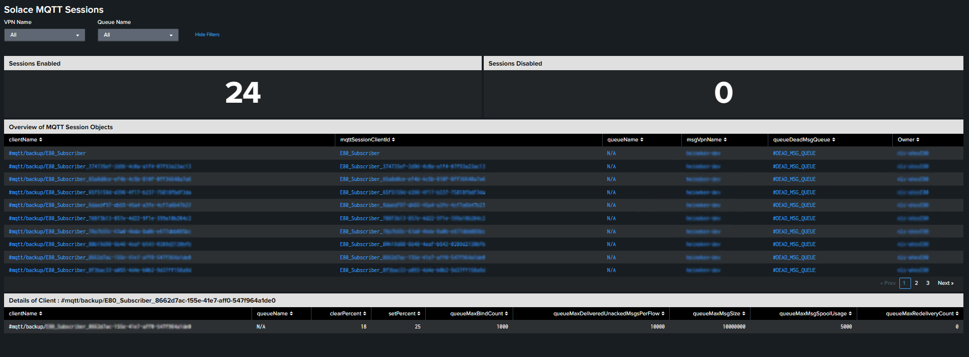This screenshot has height=357, width=969.
Task: Sort overview table by queueName column
Action: (625, 140)
